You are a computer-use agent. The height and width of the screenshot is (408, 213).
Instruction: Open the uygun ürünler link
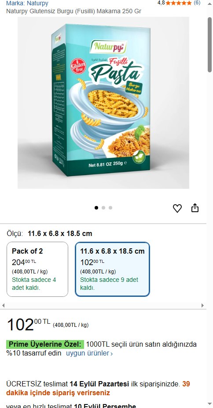[x=89, y=353]
